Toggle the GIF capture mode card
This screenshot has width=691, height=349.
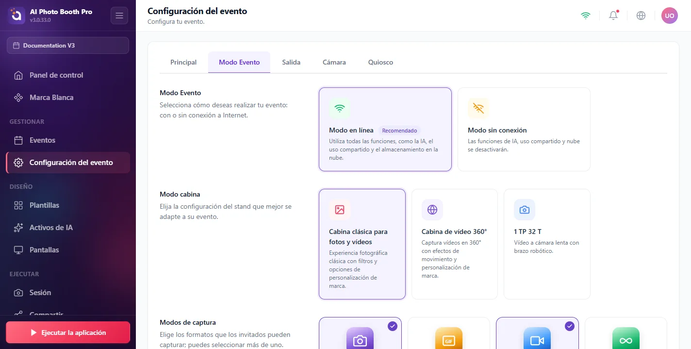(x=449, y=333)
